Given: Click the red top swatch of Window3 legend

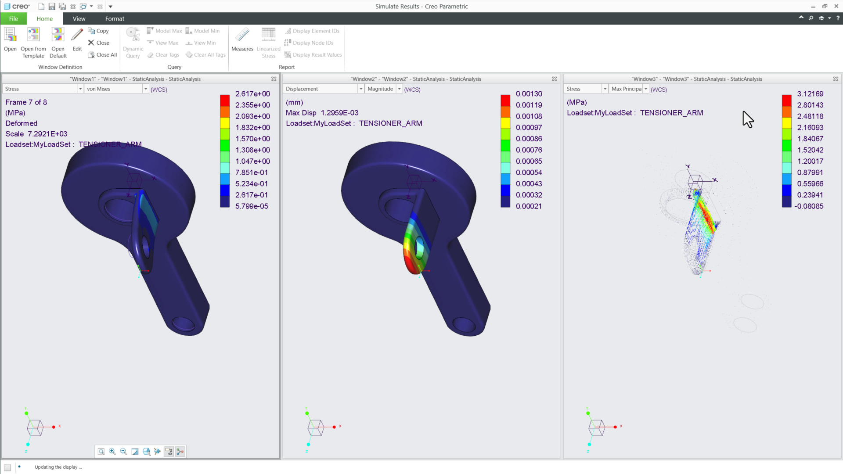Looking at the screenshot, I should click(786, 100).
